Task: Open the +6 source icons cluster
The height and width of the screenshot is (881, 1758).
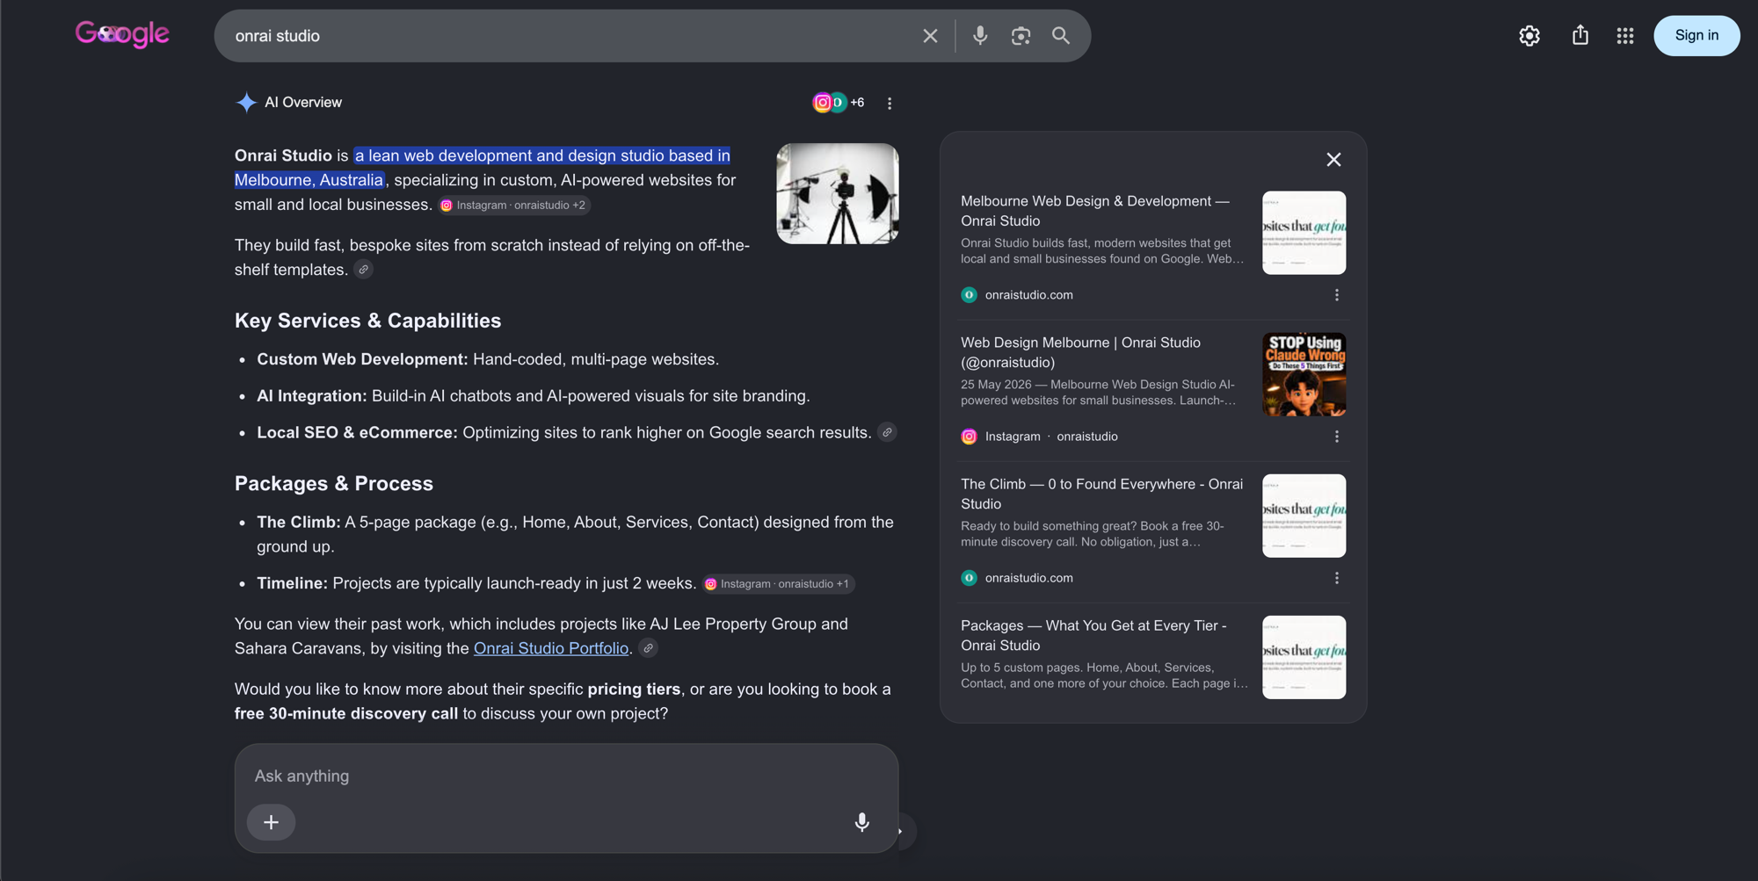Action: click(839, 103)
